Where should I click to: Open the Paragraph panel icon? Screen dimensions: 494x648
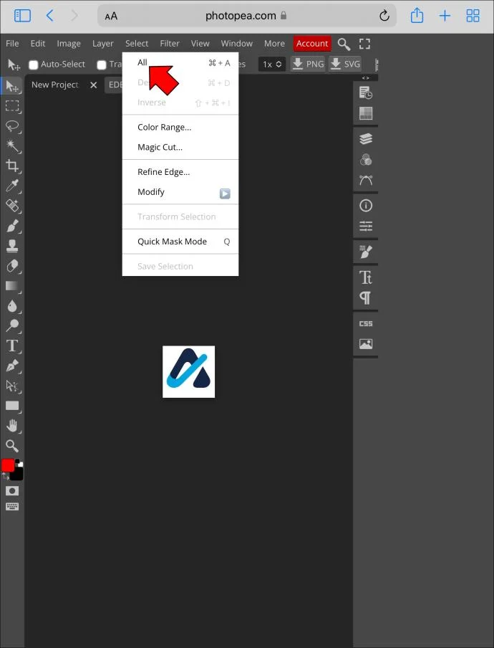tap(366, 297)
